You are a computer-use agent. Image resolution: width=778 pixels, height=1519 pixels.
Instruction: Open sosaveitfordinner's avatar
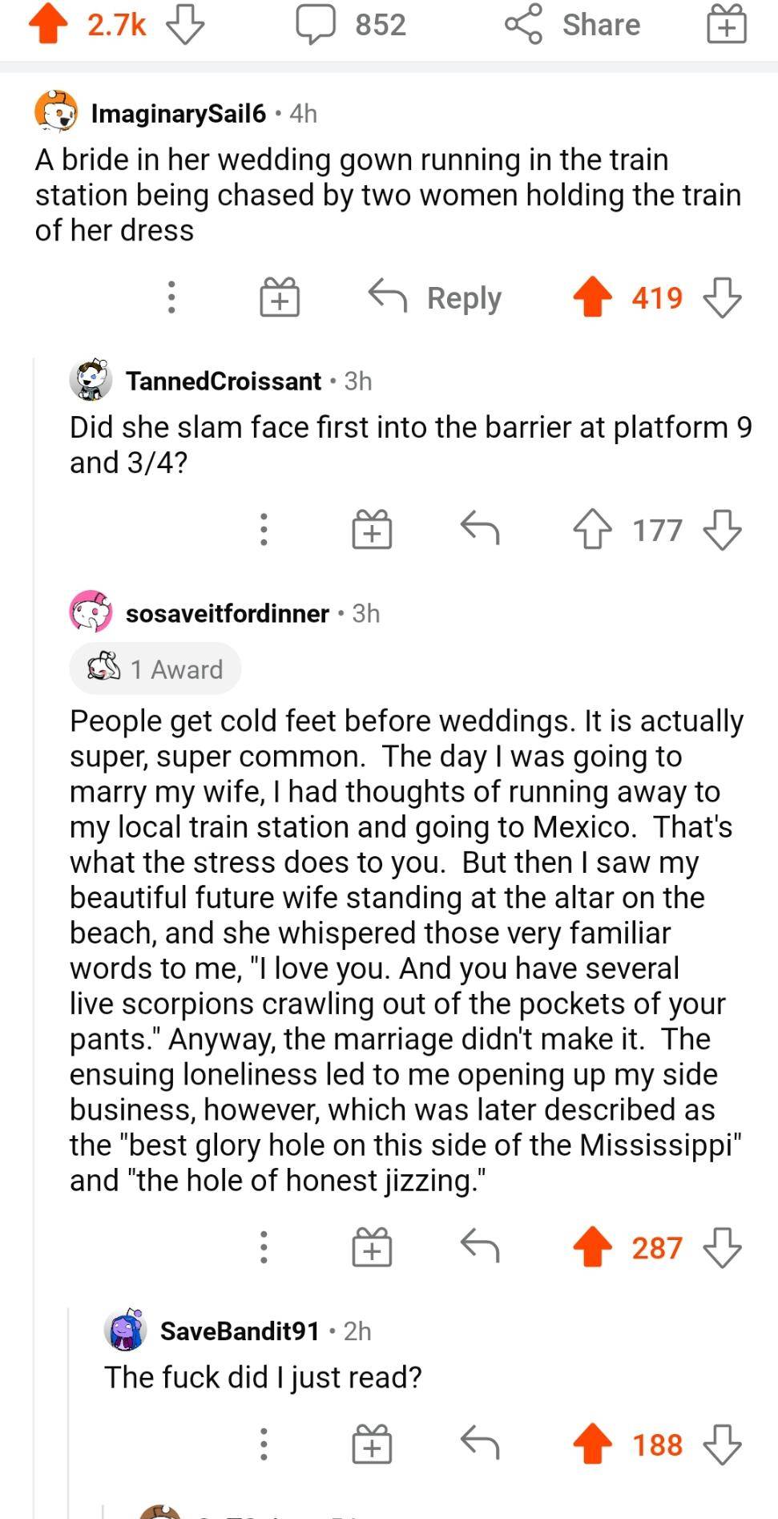pyautogui.click(x=91, y=613)
